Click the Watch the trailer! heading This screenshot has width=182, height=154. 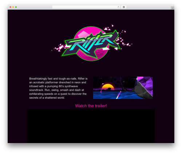click(x=91, y=106)
